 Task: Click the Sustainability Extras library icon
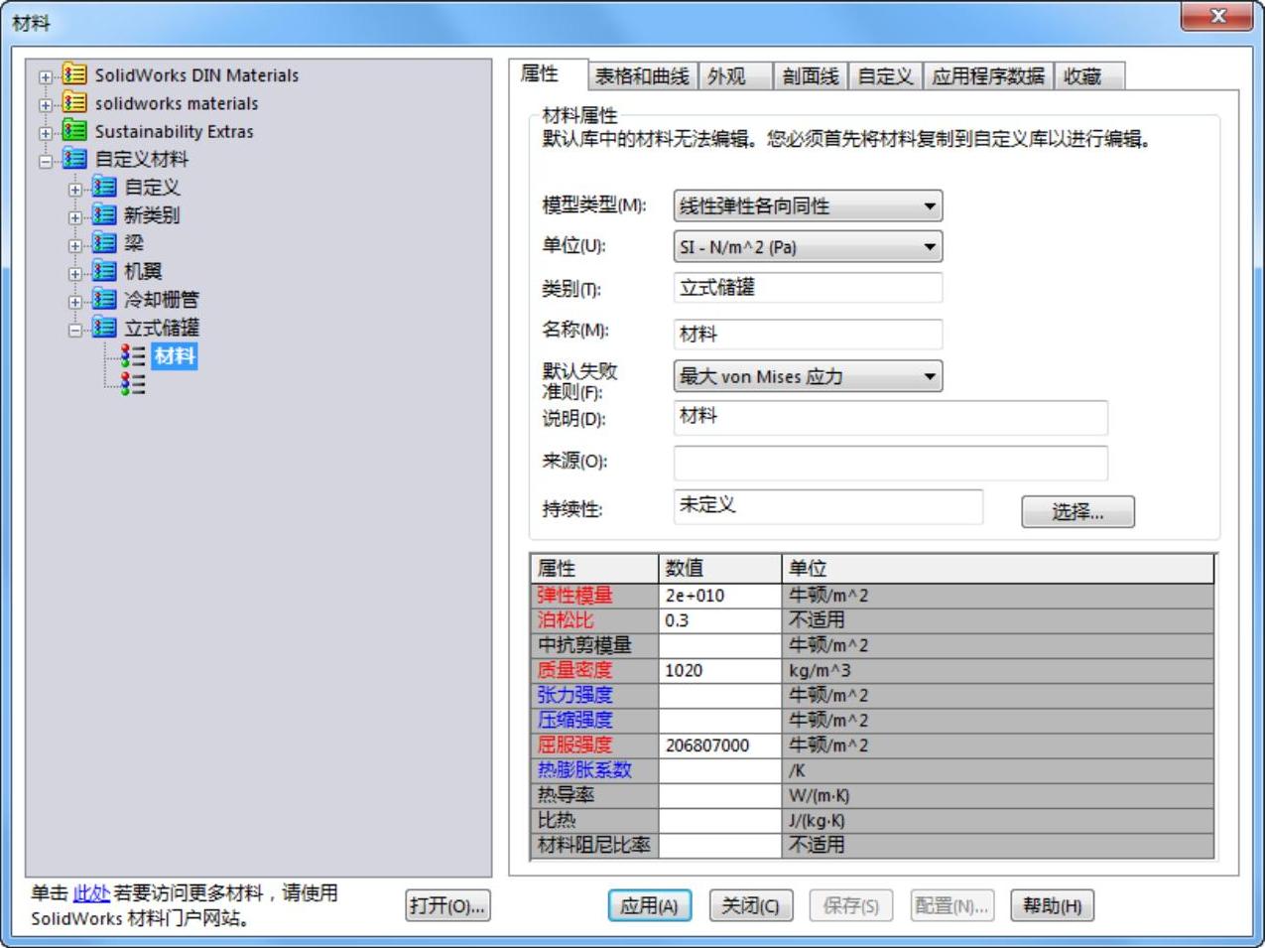(x=74, y=130)
